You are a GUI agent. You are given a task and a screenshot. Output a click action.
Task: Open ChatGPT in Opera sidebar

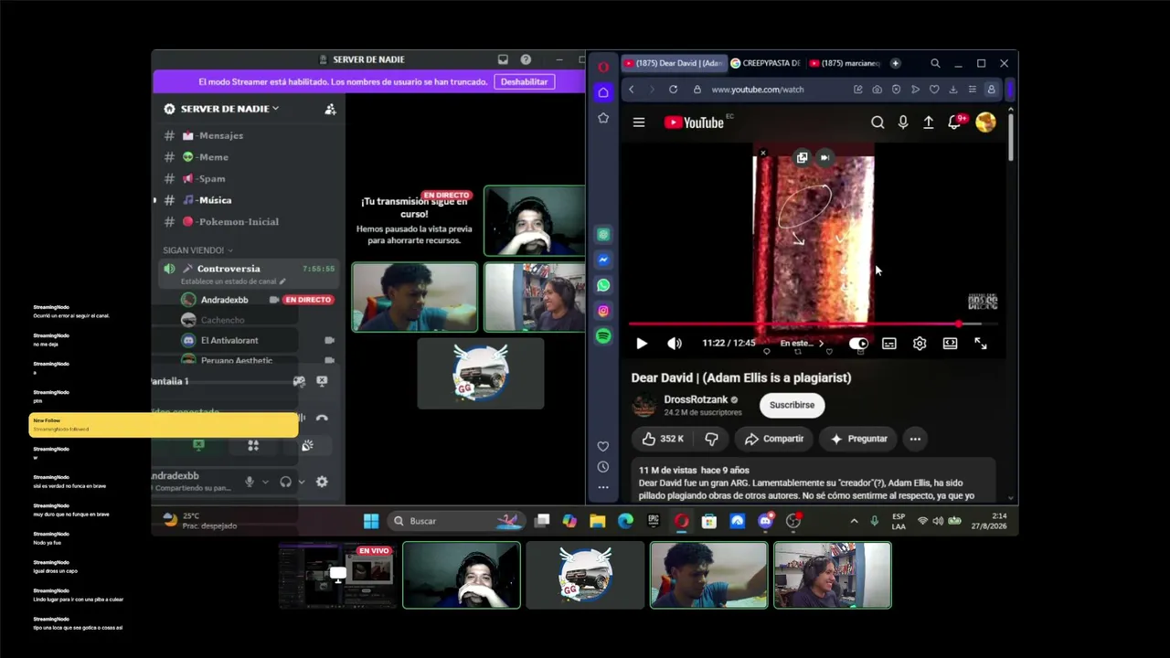click(x=603, y=235)
